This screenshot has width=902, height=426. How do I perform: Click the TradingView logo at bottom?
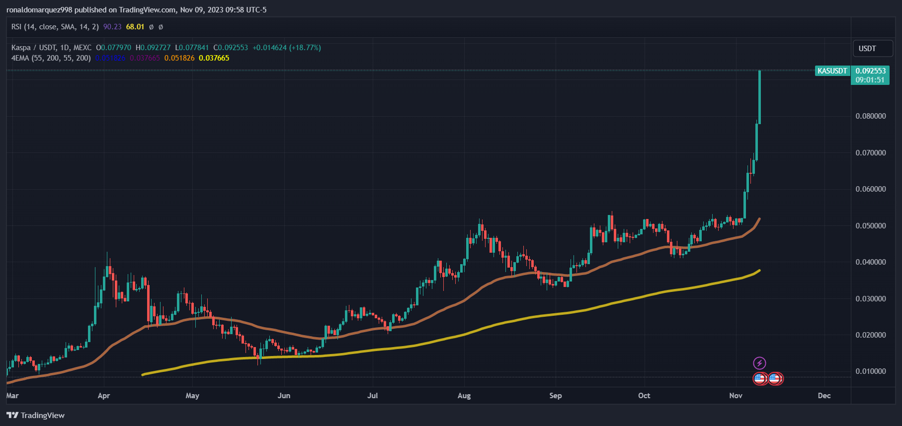(x=36, y=415)
